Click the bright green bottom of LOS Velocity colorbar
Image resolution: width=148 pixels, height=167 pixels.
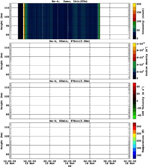[134, 117]
